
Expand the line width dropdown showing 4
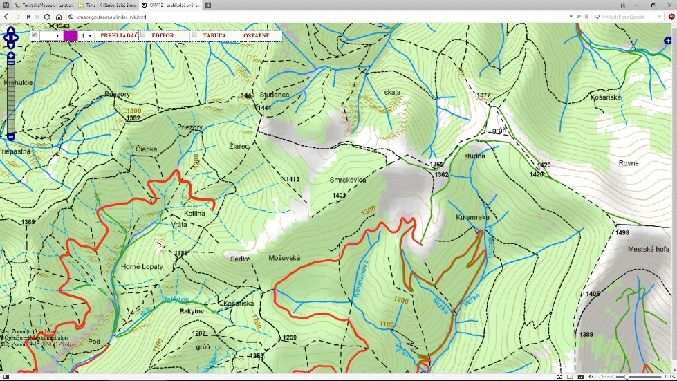(x=86, y=35)
